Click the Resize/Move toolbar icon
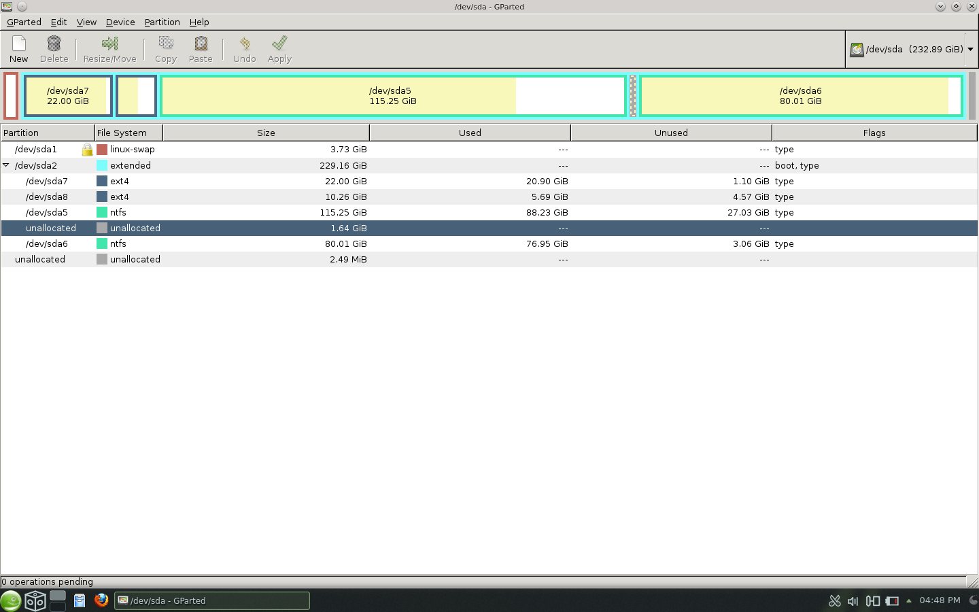Image resolution: width=979 pixels, height=612 pixels. (109, 44)
